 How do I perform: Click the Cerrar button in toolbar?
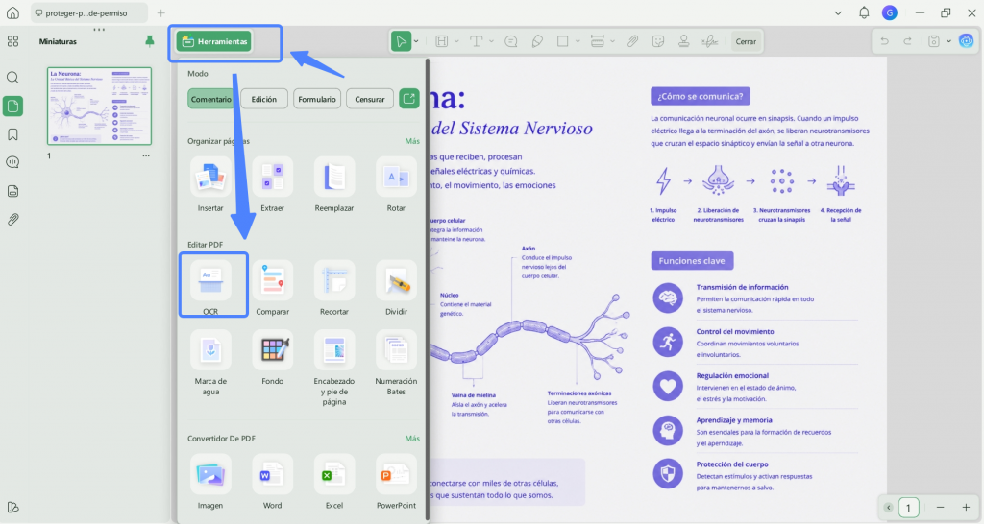click(x=746, y=42)
